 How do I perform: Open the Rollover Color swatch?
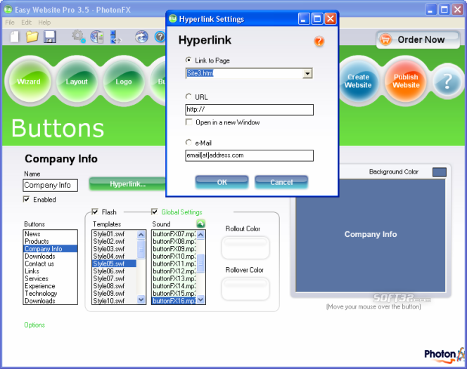pyautogui.click(x=245, y=289)
